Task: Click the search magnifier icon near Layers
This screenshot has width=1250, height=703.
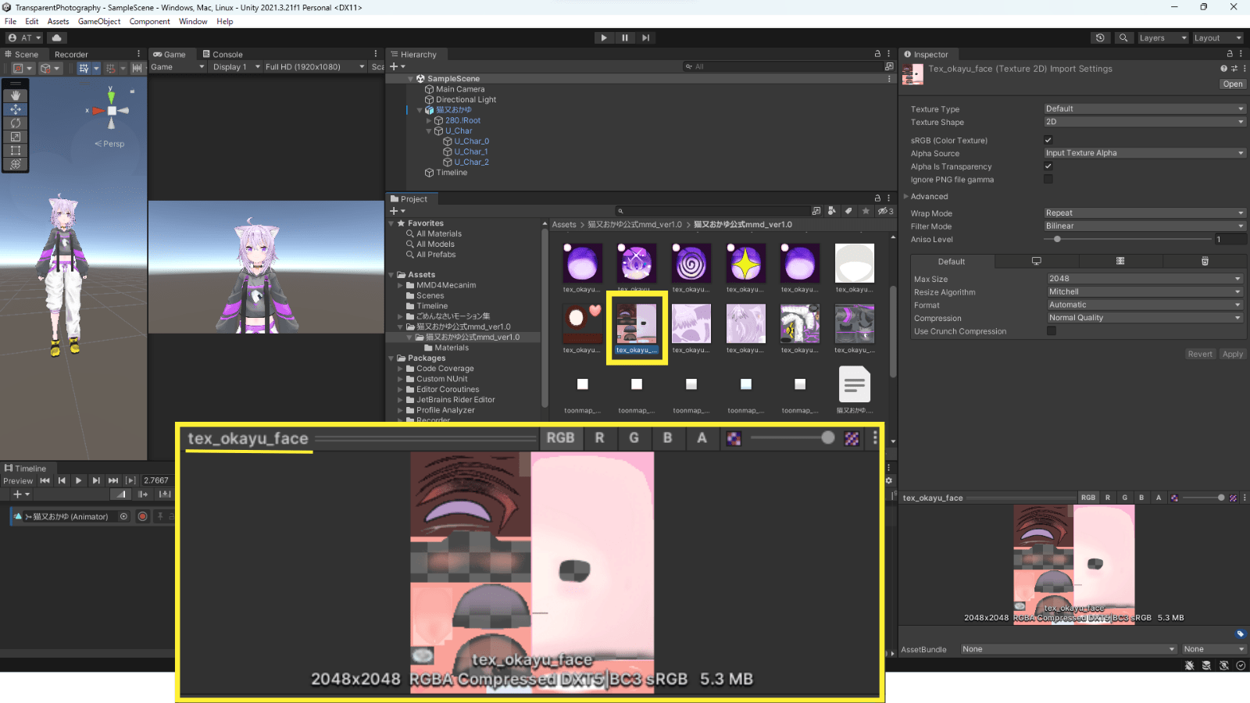Action: point(1123,37)
